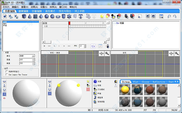Toggle the angle increment button on left trackball
Viewport: 182px width, 113px height.
[5, 94]
